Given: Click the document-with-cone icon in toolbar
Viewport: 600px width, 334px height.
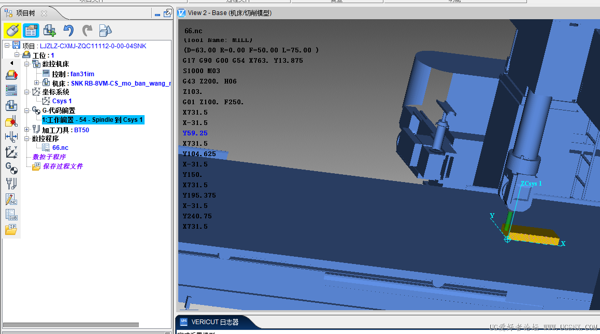Looking at the screenshot, I should [105, 30].
